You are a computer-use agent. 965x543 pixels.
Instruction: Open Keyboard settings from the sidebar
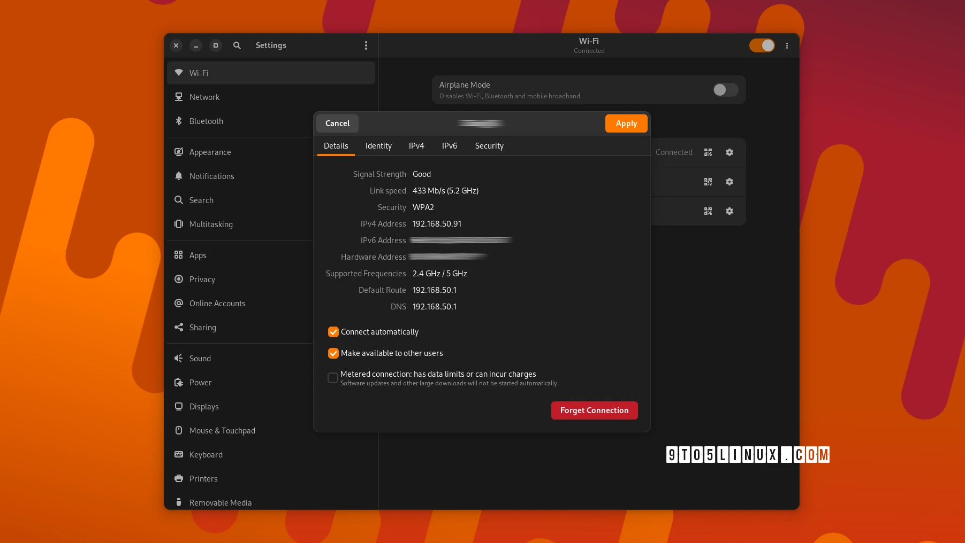206,454
